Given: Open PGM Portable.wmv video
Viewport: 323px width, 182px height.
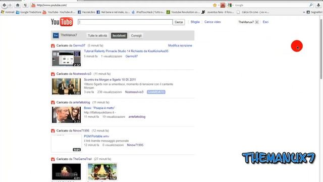Looking at the screenshot, I should (x=96, y=136).
